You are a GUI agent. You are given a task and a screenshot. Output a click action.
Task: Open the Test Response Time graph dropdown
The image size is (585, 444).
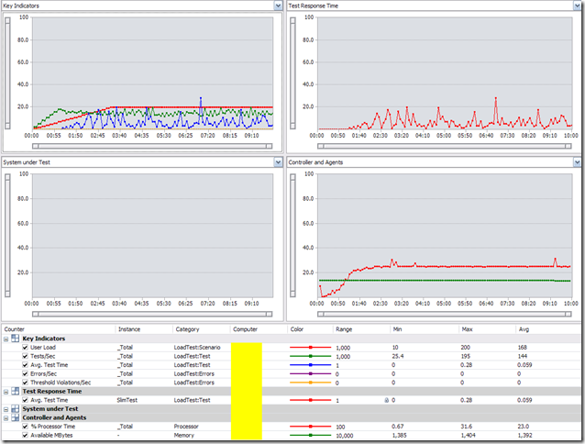577,6
